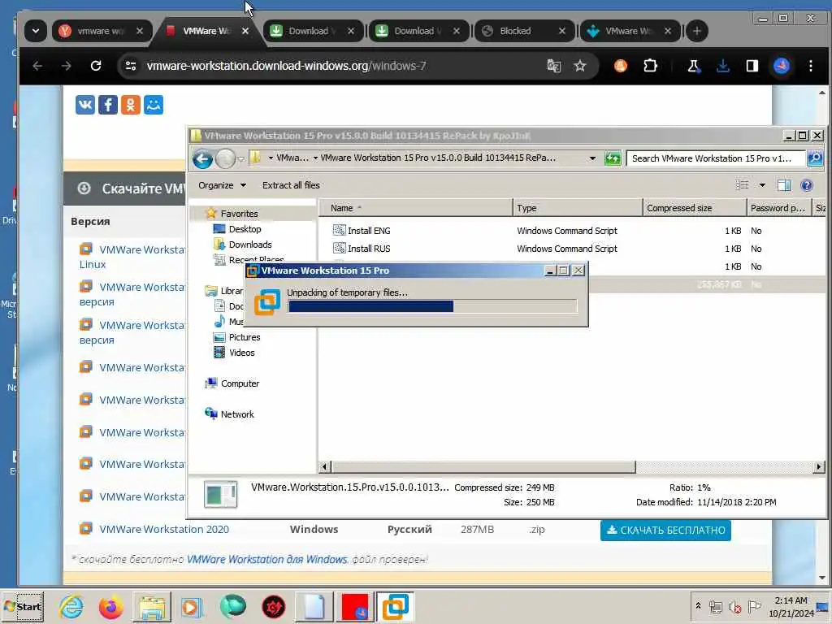Click VMware installer taskbar icon
Screen dimensions: 832x624
click(x=396, y=607)
